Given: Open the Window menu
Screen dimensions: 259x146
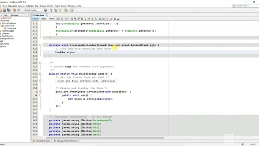Looking at the screenshot, I should tap(71, 6).
